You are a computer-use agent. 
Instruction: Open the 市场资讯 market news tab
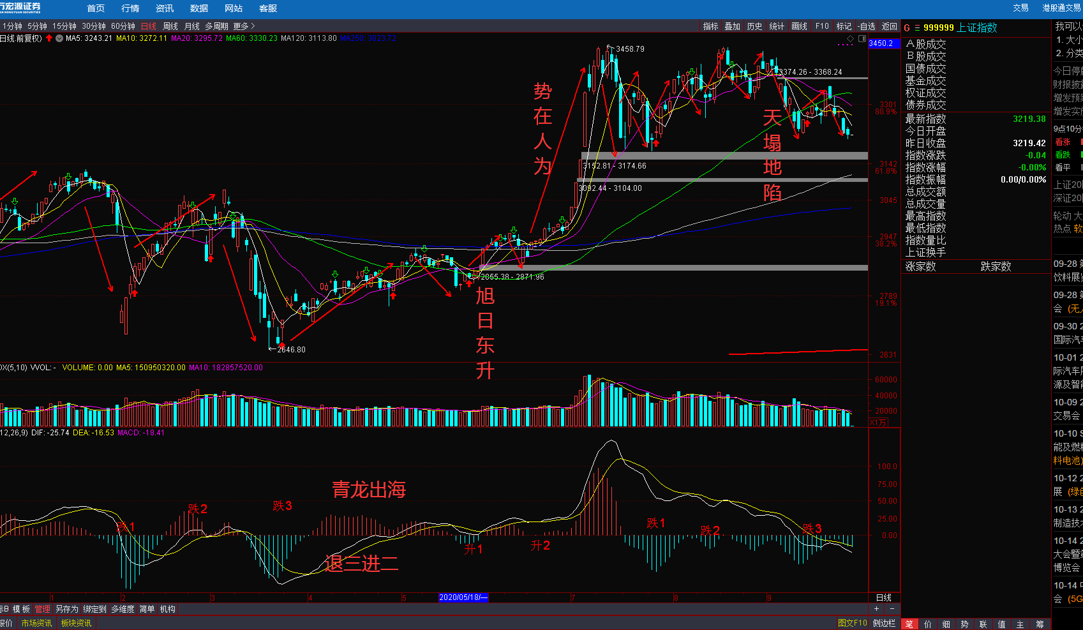coord(36,623)
